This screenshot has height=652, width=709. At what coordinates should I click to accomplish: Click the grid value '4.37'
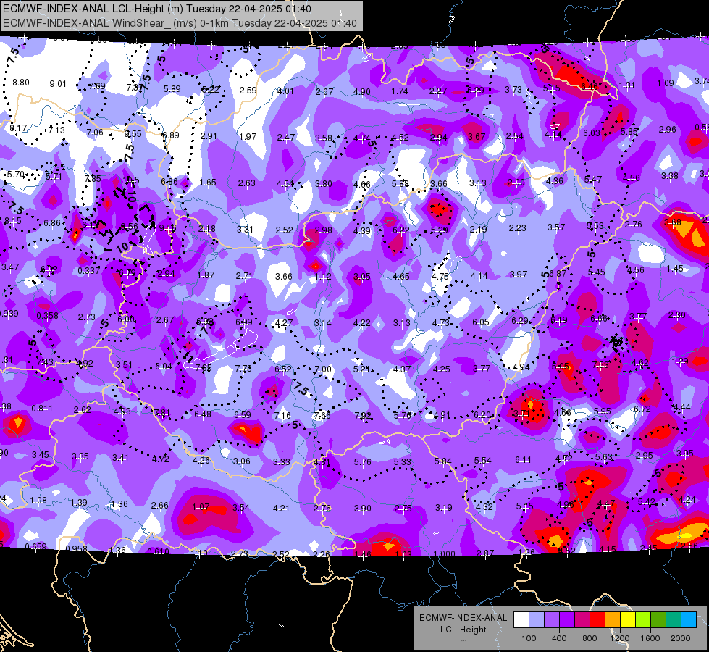tap(402, 369)
